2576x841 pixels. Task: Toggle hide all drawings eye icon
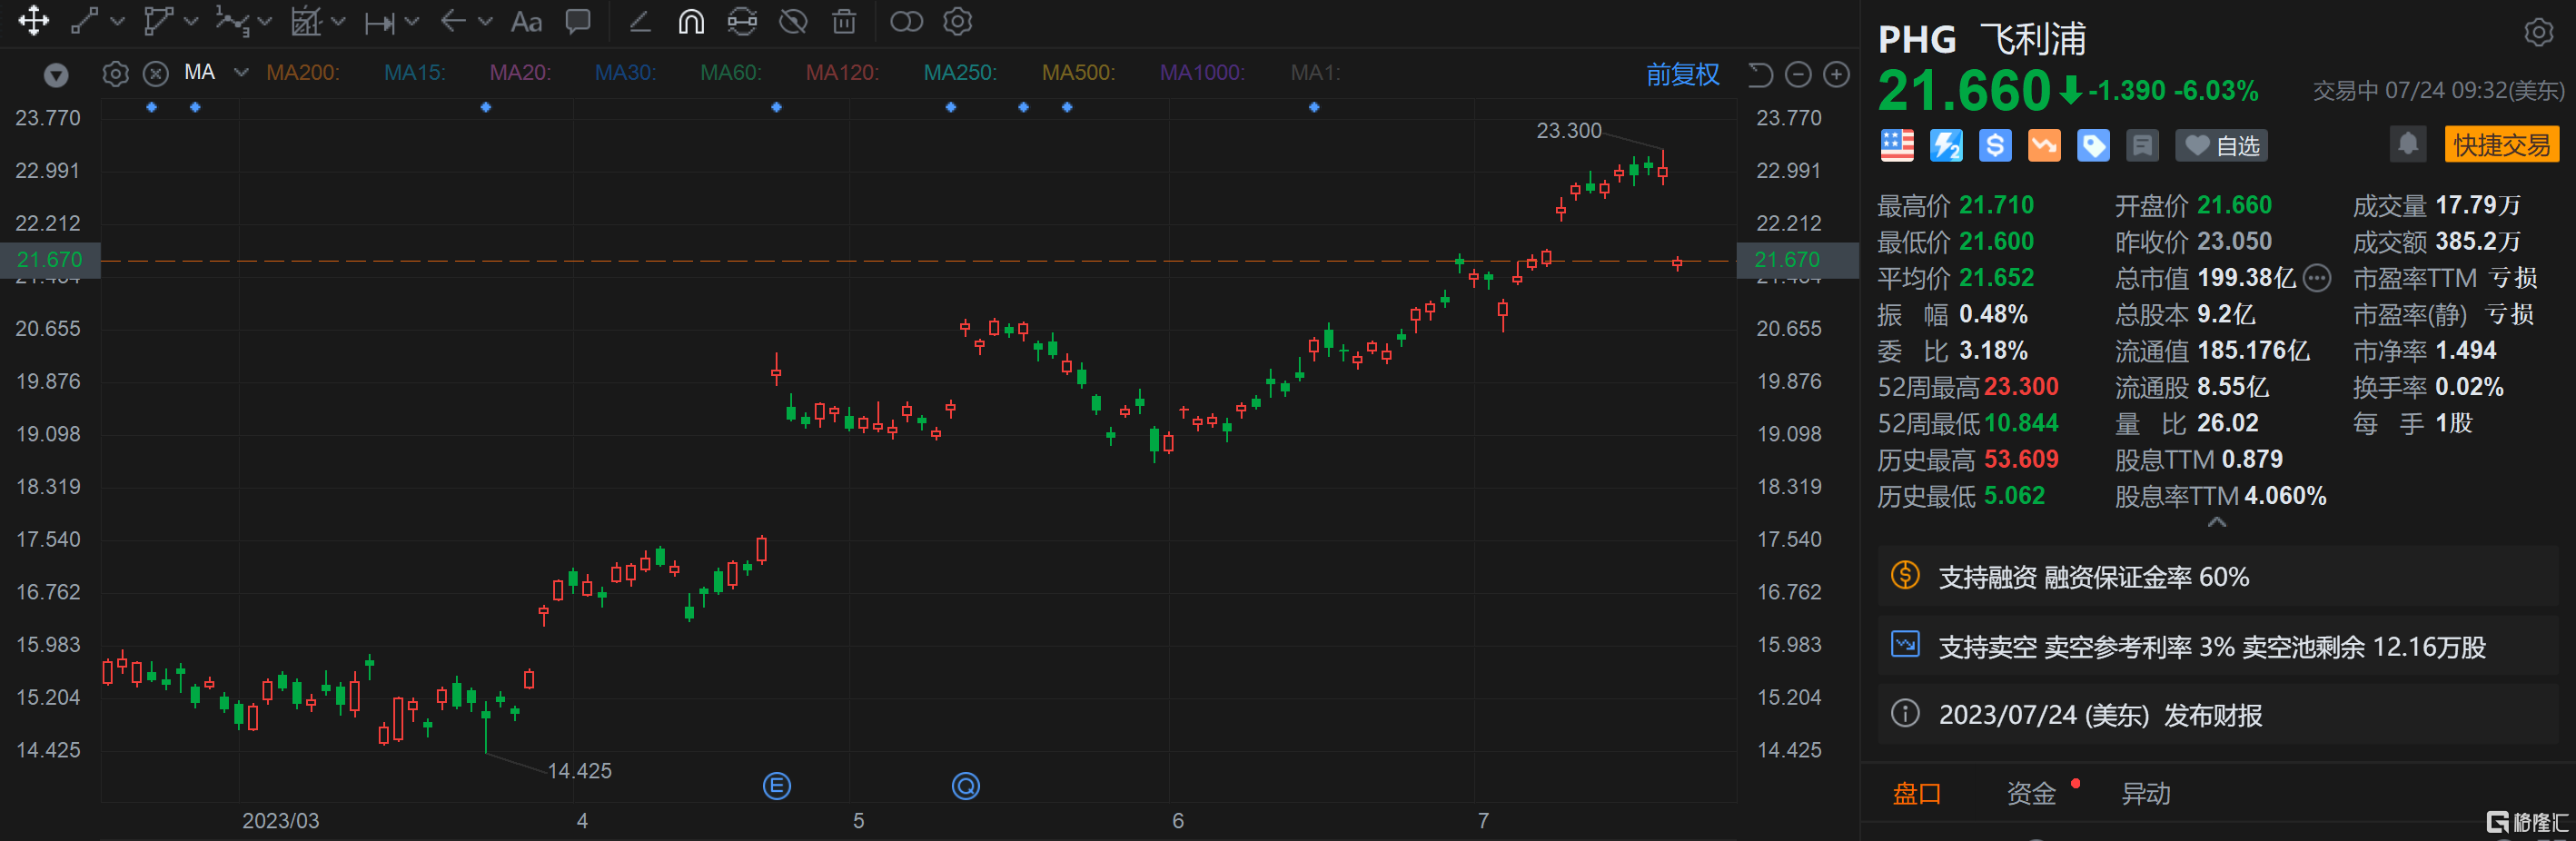[x=793, y=21]
